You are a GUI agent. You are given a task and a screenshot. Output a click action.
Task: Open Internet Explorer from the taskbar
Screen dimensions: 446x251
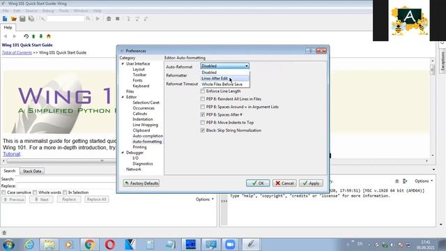(29, 245)
